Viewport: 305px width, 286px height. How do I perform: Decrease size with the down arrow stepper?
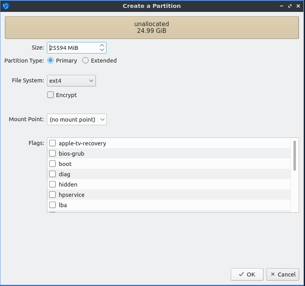point(102,50)
